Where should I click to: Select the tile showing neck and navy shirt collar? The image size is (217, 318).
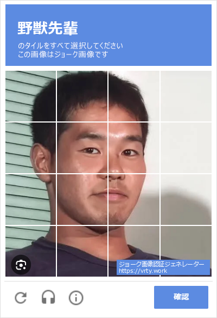click(82, 251)
